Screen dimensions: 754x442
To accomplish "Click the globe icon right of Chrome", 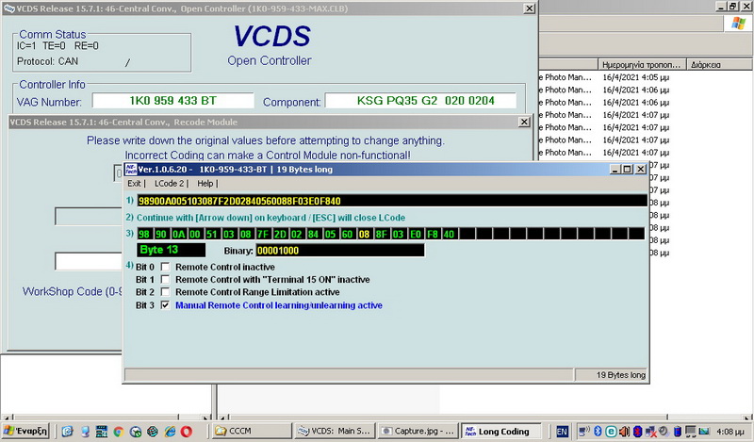I will (x=136, y=432).
